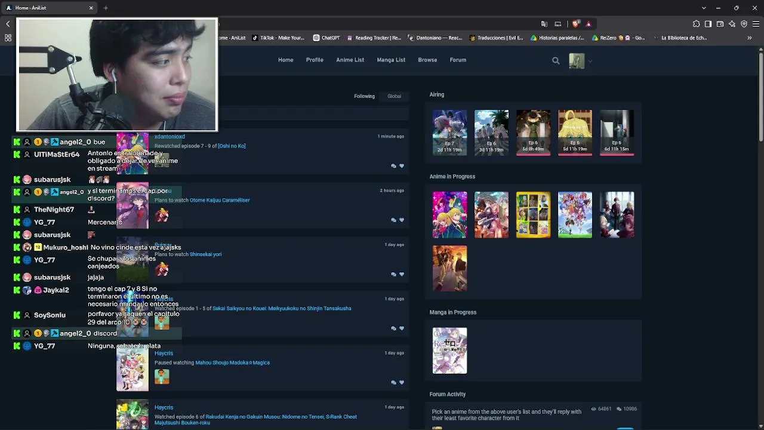This screenshot has width=764, height=430.
Task: Open the Leo AI sparkle icon
Action: (732, 24)
